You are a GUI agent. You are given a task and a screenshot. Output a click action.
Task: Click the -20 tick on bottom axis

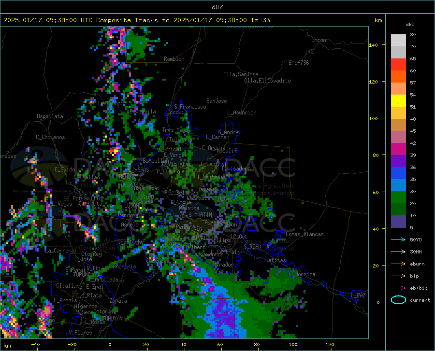[x=72, y=345]
